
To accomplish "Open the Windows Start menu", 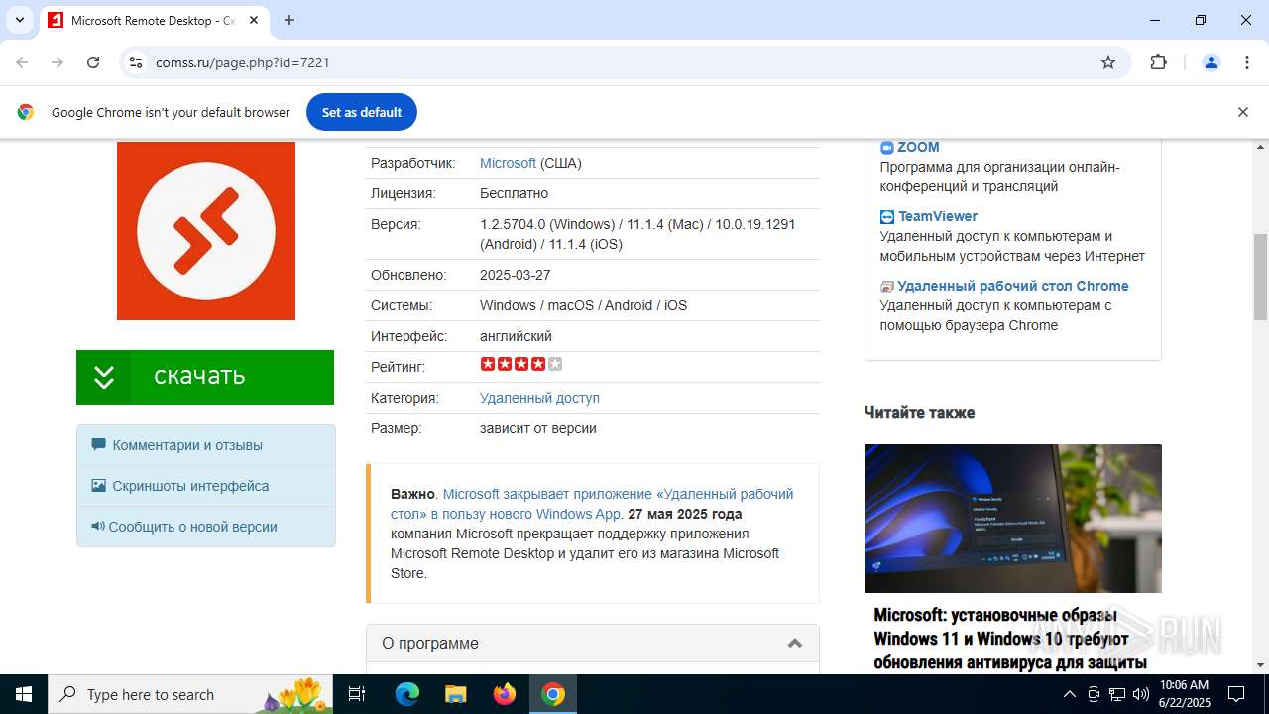I will tap(24, 694).
